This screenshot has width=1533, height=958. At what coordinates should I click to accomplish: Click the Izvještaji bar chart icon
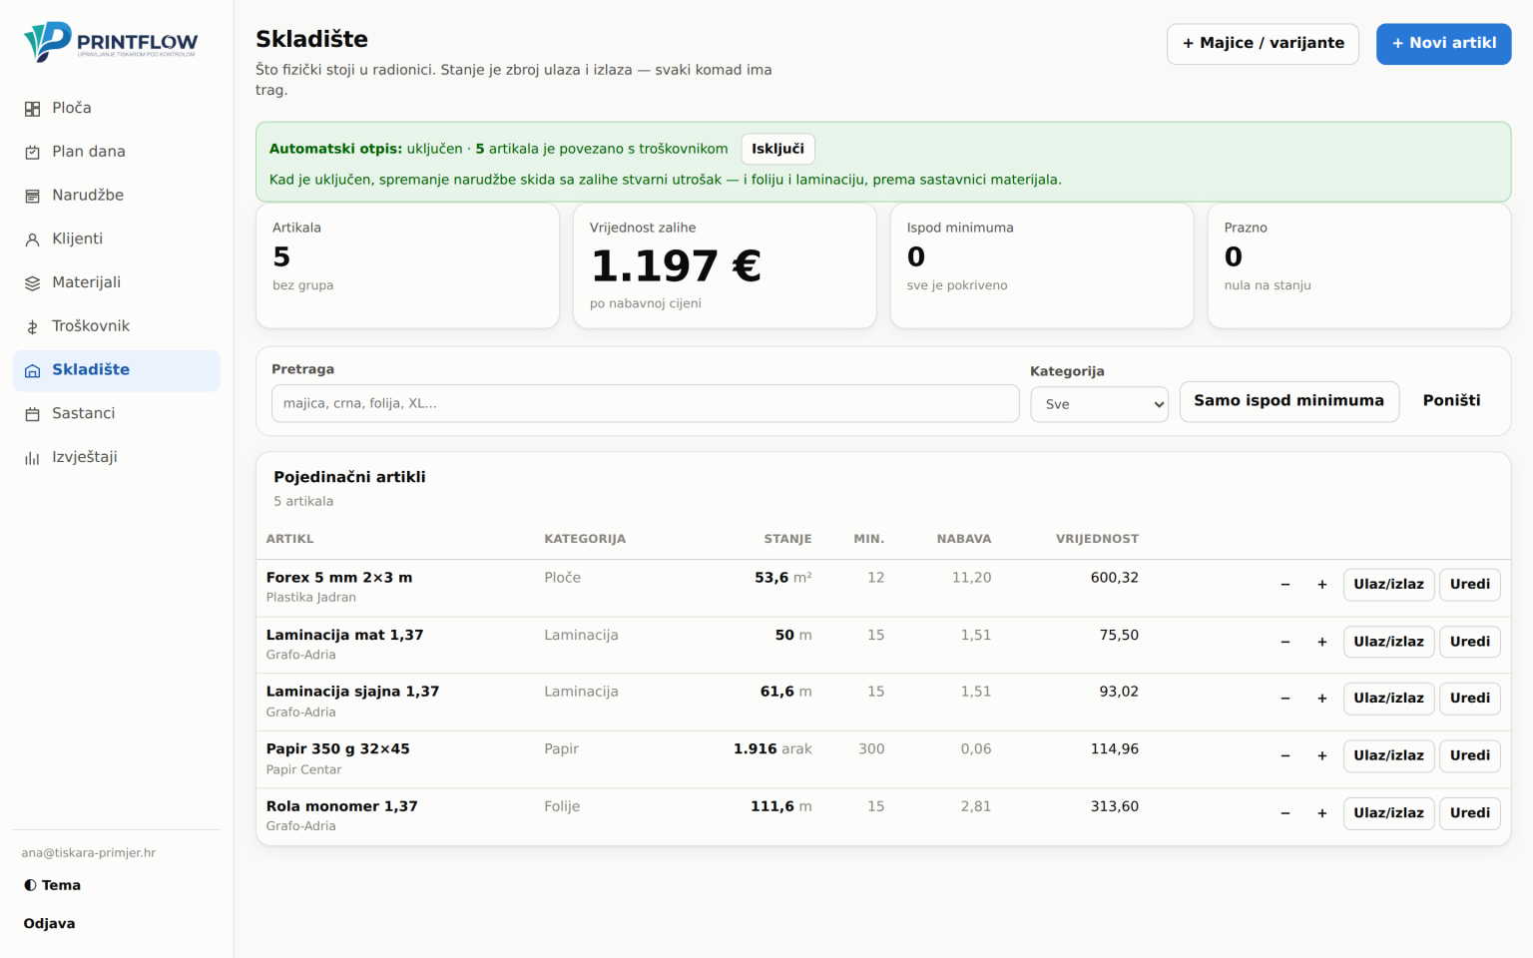coord(33,458)
